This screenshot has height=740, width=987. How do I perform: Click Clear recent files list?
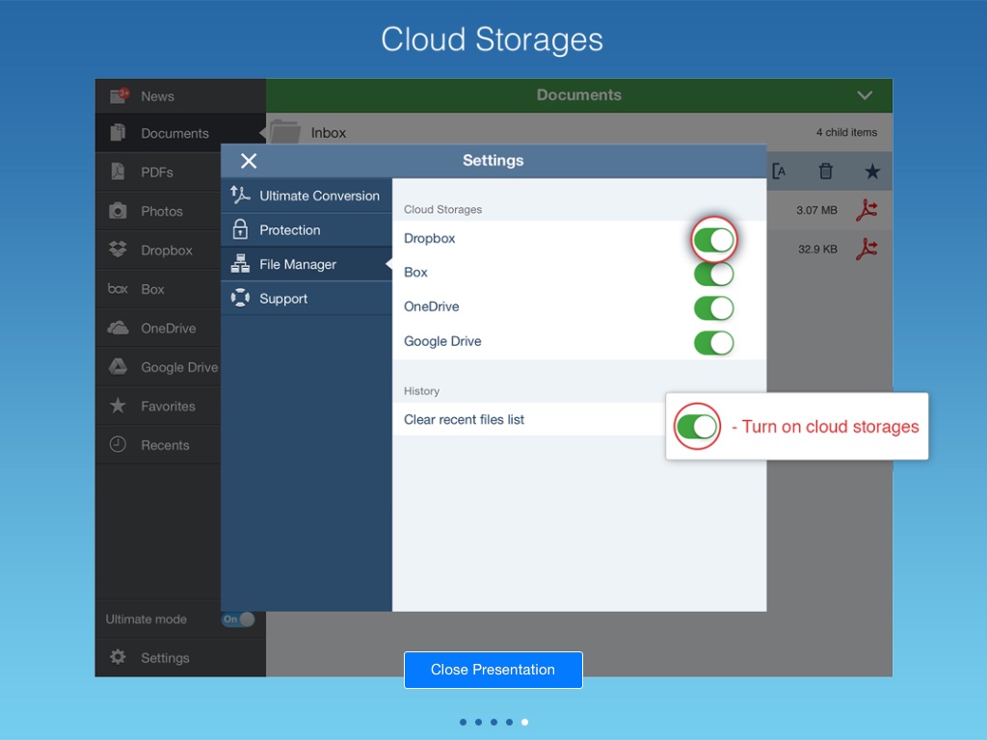pyautogui.click(x=465, y=420)
